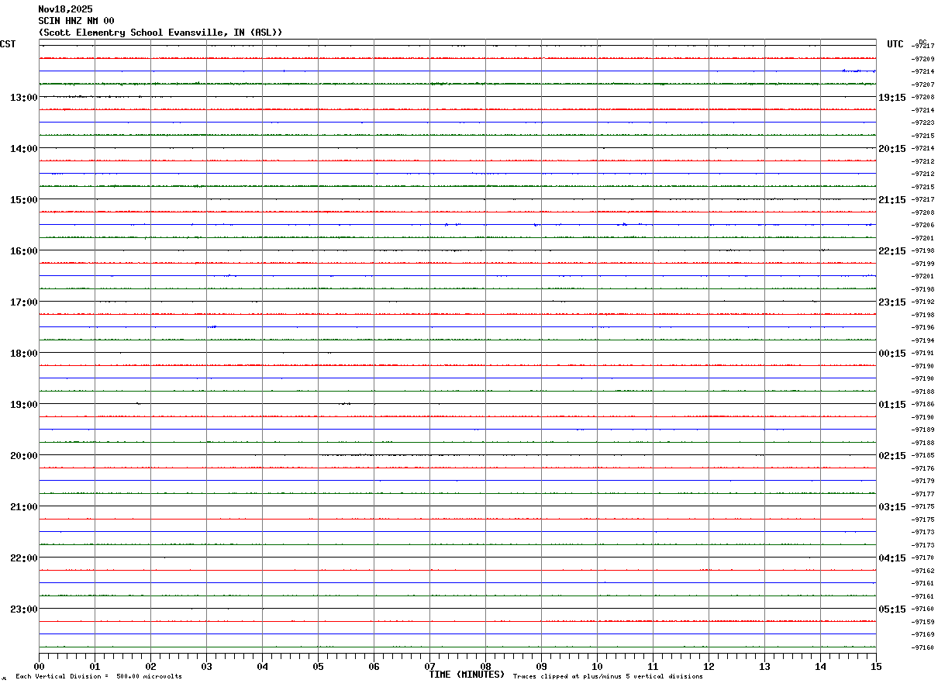Click the DC offset value -97176

tap(922, 468)
